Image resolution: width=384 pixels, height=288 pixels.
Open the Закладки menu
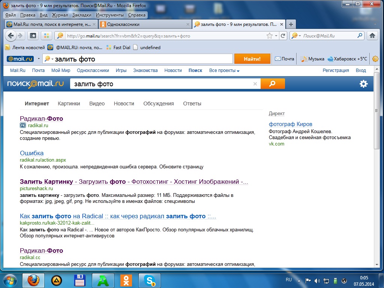pyautogui.click(x=81, y=15)
